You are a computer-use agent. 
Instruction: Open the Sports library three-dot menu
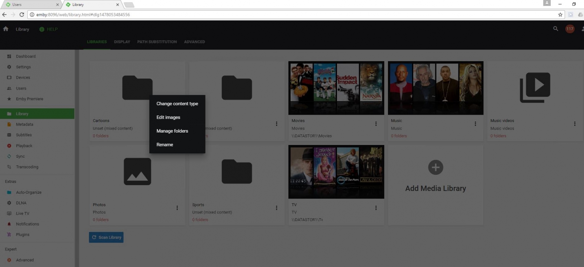point(276,208)
